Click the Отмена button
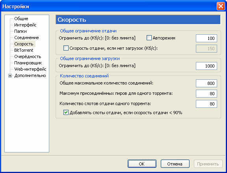The image size is (227, 173). (175, 164)
